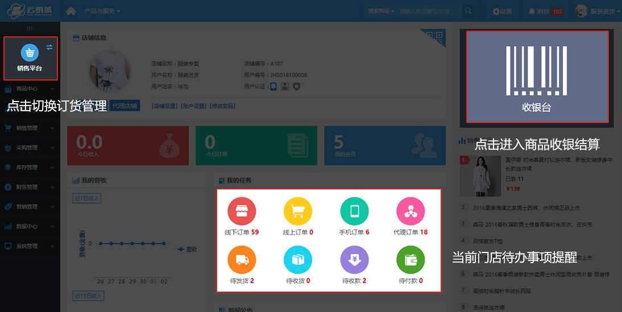Open the 线下订单 task icon
Screen dimensions: 622x312
click(242, 212)
